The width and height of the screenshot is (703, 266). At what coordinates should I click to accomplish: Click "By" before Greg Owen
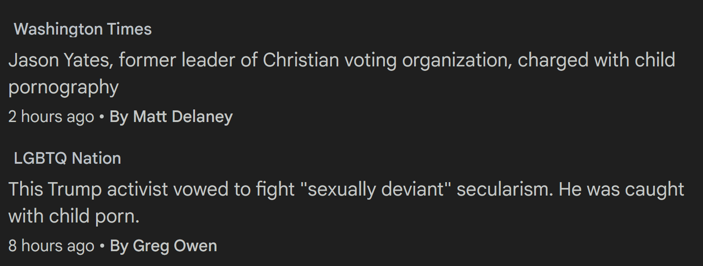point(119,246)
